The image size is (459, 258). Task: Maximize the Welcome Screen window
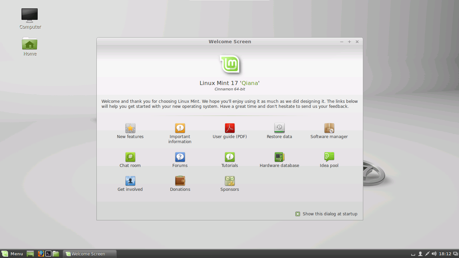[x=349, y=42]
